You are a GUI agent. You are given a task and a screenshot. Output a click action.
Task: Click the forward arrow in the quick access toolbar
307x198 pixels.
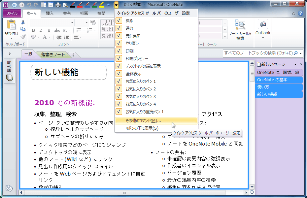[21, 5]
